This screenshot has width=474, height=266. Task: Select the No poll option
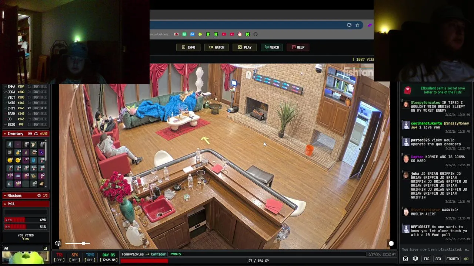click(x=26, y=227)
